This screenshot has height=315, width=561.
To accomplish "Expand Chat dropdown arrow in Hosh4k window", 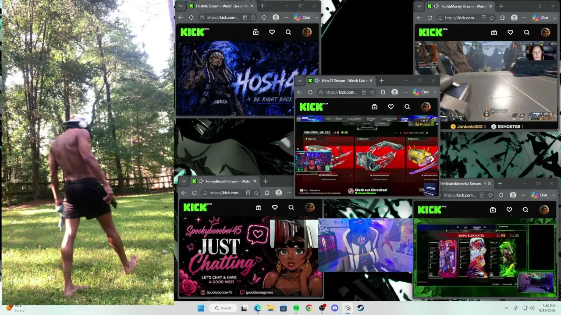I will pyautogui.click(x=316, y=17).
